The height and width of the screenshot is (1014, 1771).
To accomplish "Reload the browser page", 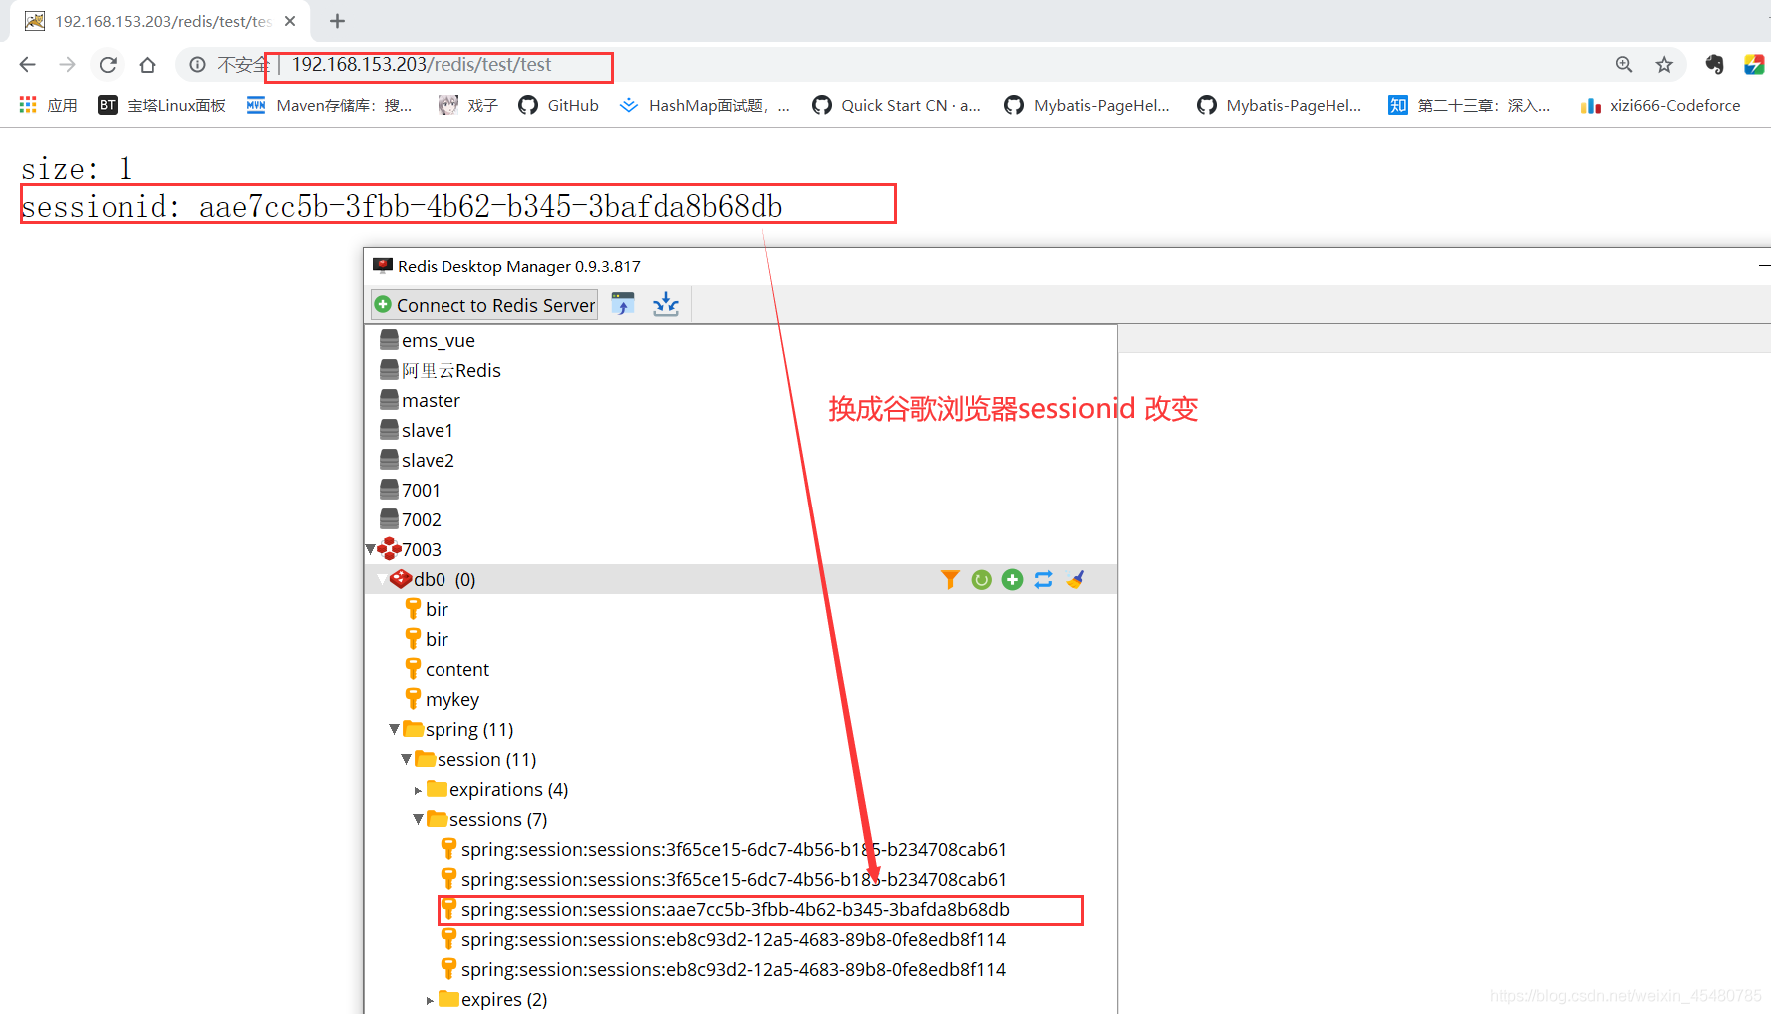I will pos(108,65).
